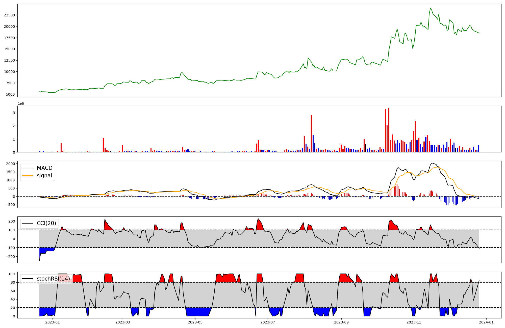Viewport: 505px width, 328px height.
Task: Click the 2000 tick on MACD axis
Action: pyautogui.click(x=11, y=164)
